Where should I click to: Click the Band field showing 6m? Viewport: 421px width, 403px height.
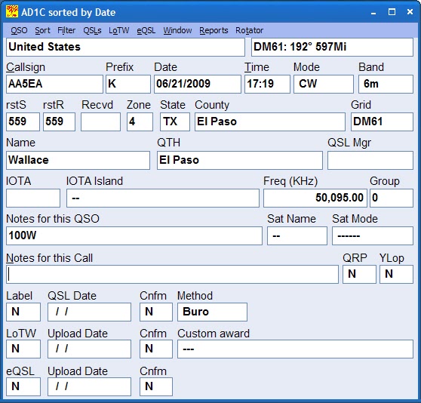point(386,84)
